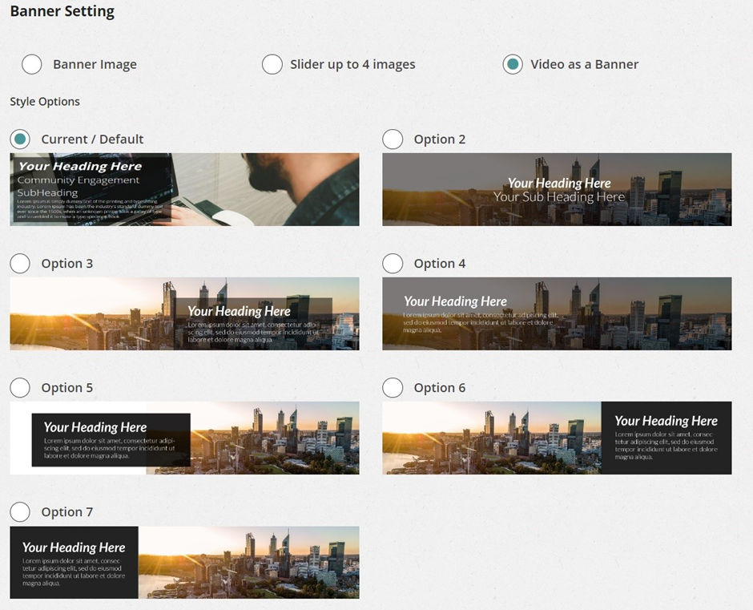Choose the Option 7 radio button
The width and height of the screenshot is (753, 610).
pos(20,512)
